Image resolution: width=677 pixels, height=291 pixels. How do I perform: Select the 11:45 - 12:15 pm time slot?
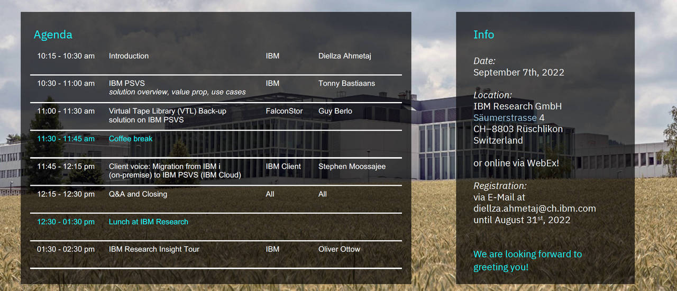(66, 166)
